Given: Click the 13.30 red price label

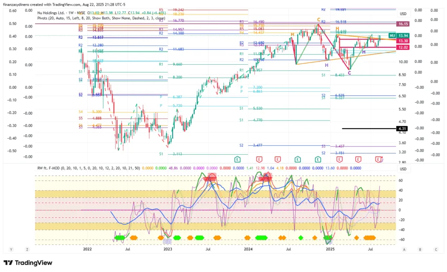Looking at the screenshot, I should point(403,41).
